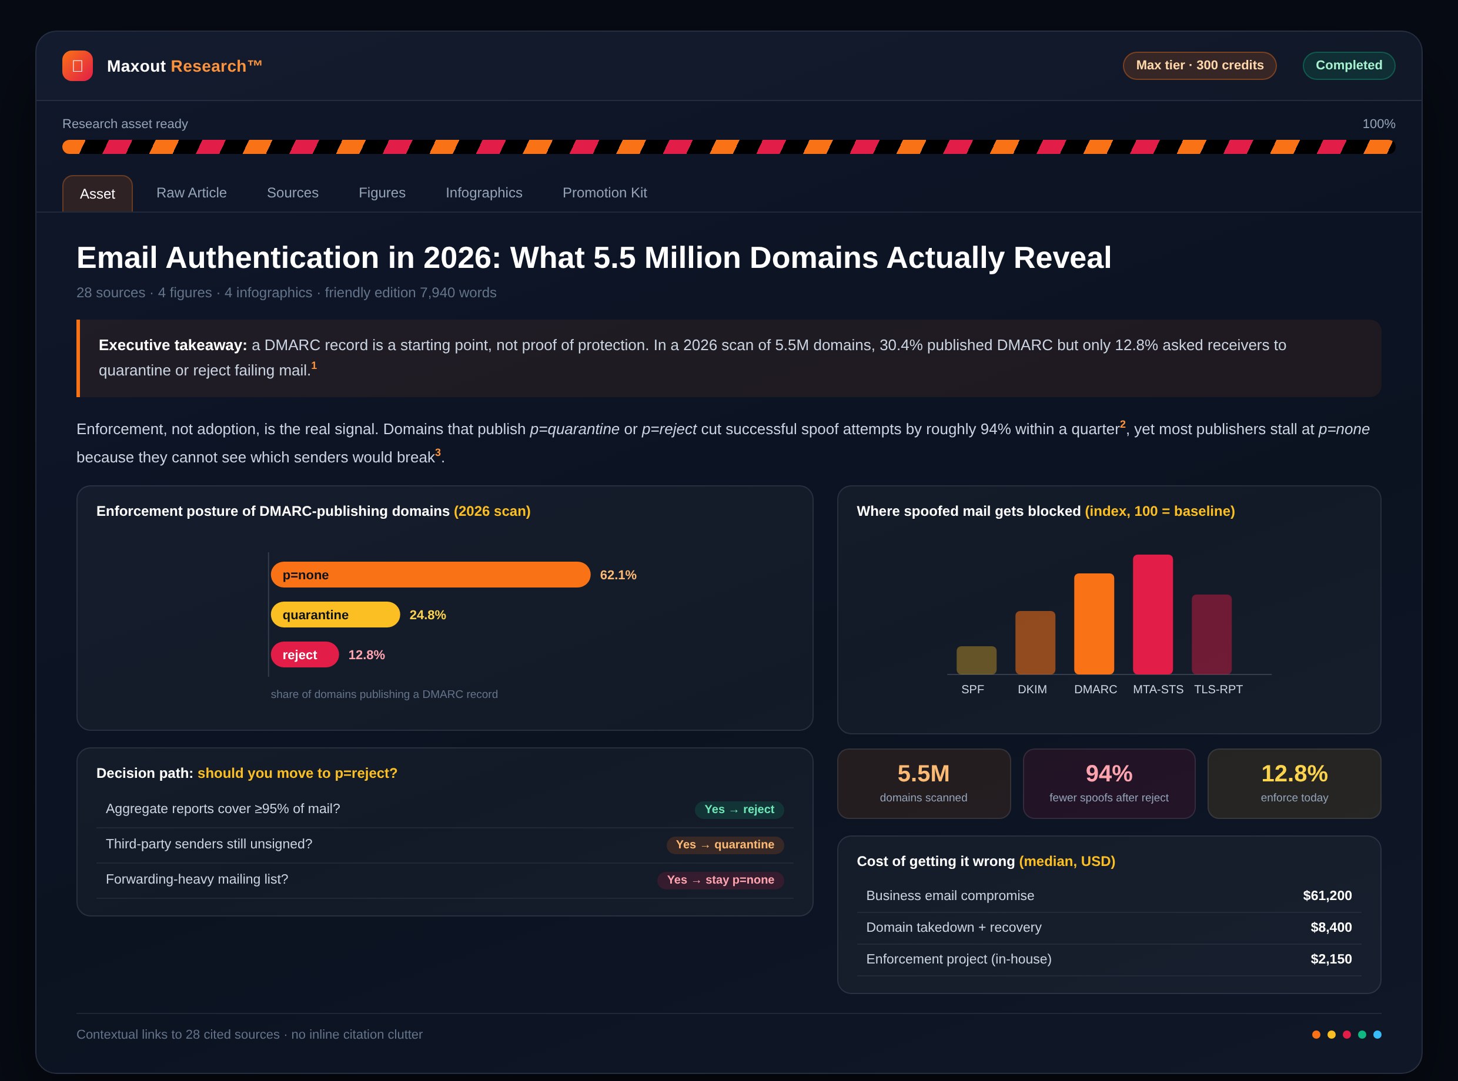Screen dimensions: 1458x1081
Task: Select the SPF bar in spoofed mail chart
Action: (976, 660)
